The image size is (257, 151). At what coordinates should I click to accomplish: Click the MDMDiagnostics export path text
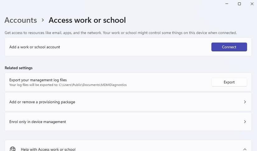pos(93,85)
